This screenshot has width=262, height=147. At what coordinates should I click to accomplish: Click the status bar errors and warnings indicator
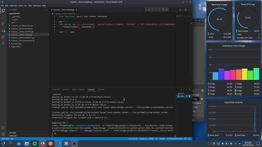tap(5, 139)
